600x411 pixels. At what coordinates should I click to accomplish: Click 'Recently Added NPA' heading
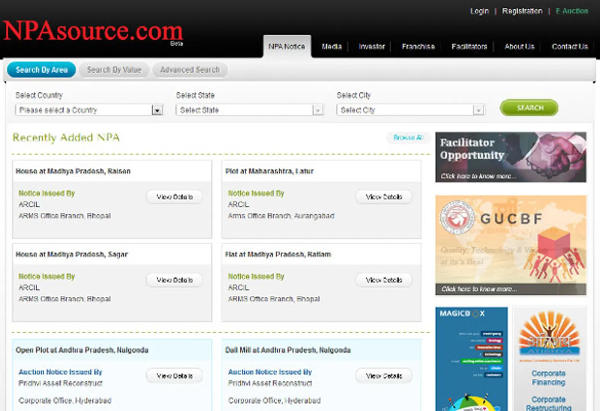pyautogui.click(x=66, y=137)
